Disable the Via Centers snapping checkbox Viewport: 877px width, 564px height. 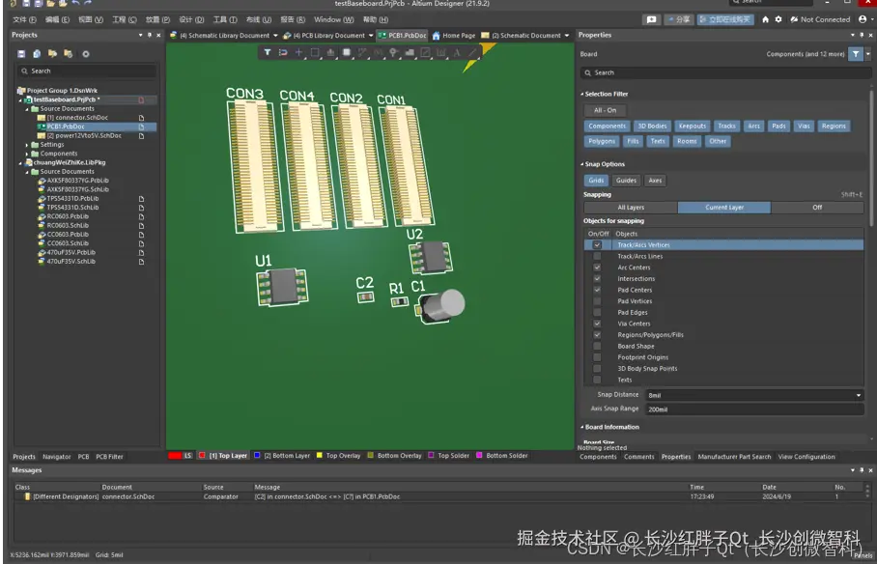pyautogui.click(x=597, y=324)
